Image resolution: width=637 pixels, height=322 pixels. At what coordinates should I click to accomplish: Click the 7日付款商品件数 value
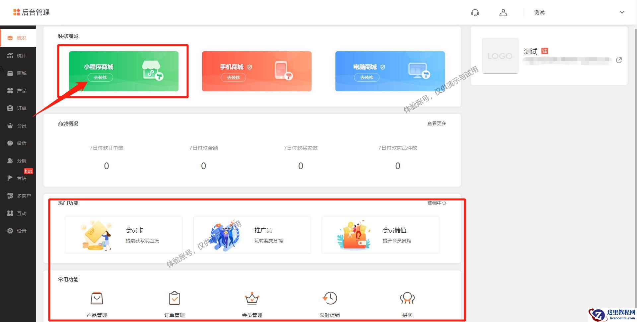398,166
